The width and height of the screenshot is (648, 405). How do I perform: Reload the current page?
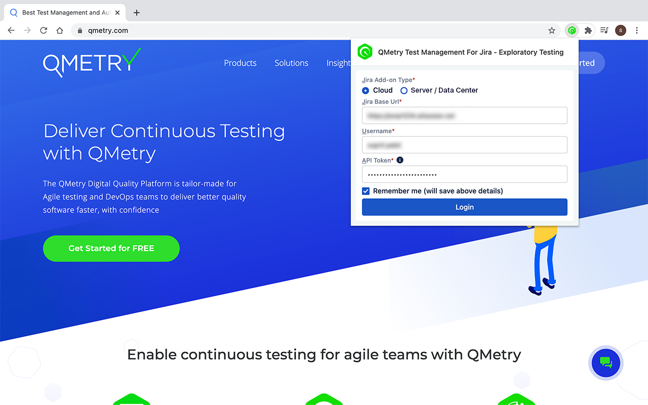click(44, 30)
